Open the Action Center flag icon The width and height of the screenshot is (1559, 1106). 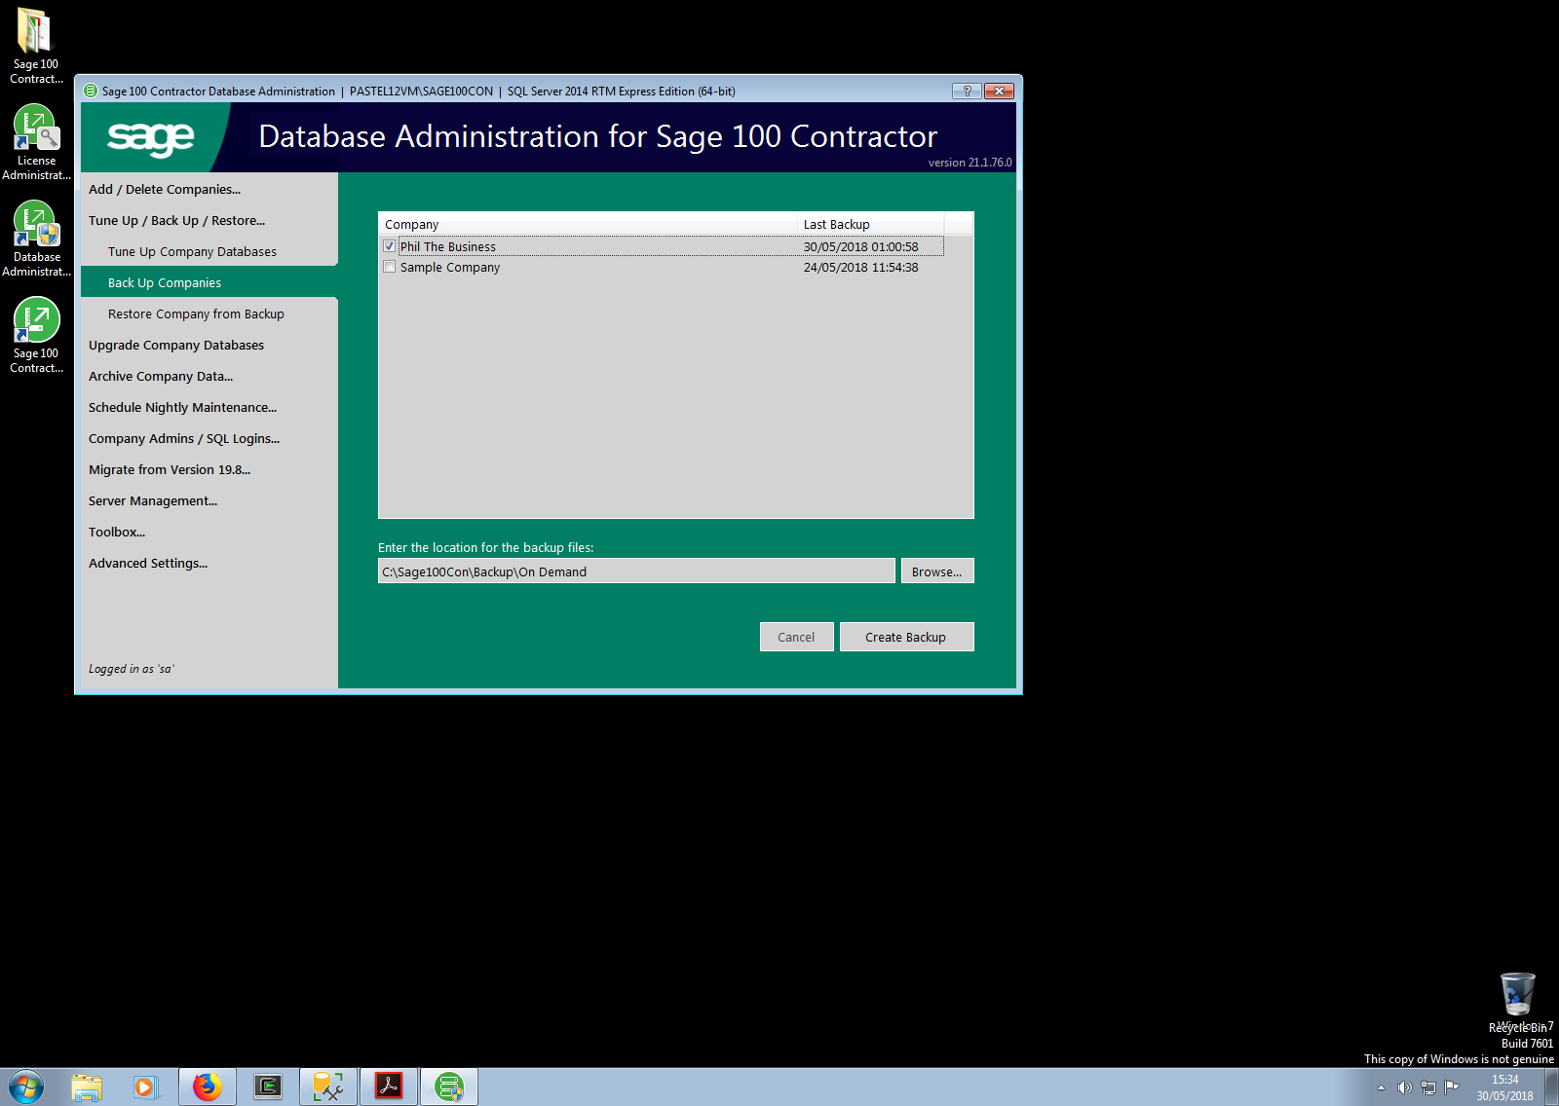click(x=1452, y=1088)
